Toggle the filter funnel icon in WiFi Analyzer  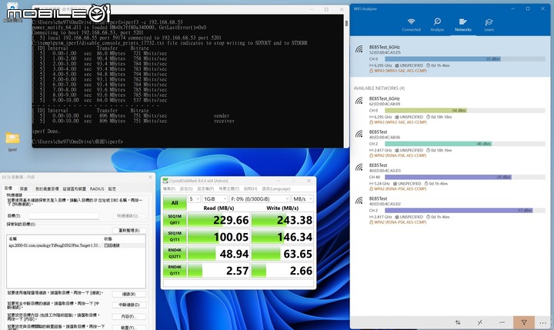pyautogui.click(x=524, y=322)
